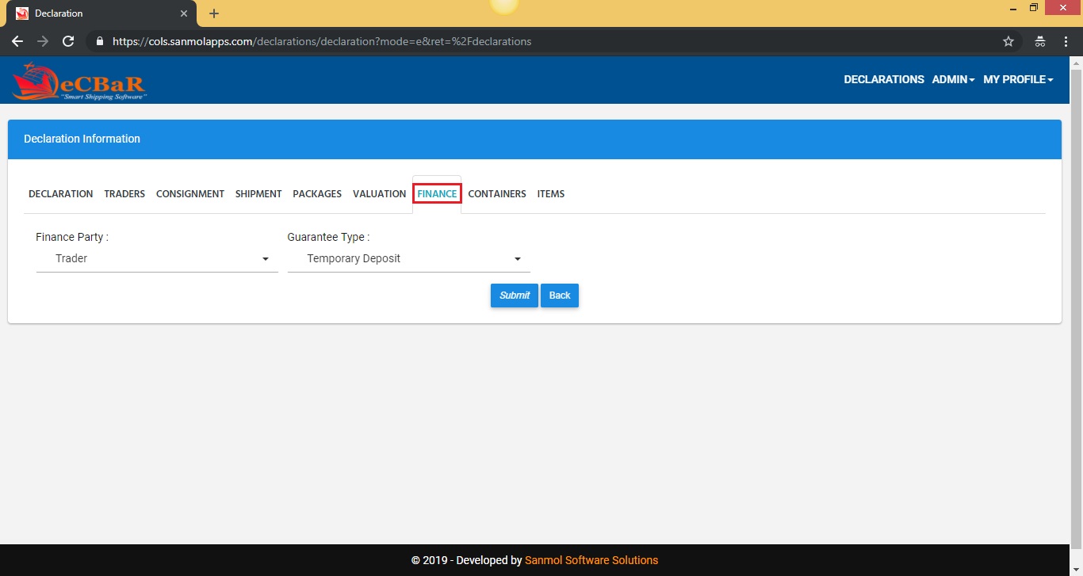Click the Declaration Information header text
The width and height of the screenshot is (1083, 576).
(x=82, y=139)
